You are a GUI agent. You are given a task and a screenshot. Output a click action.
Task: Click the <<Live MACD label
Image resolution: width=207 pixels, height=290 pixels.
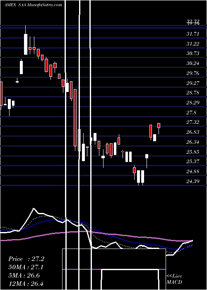click(x=174, y=279)
